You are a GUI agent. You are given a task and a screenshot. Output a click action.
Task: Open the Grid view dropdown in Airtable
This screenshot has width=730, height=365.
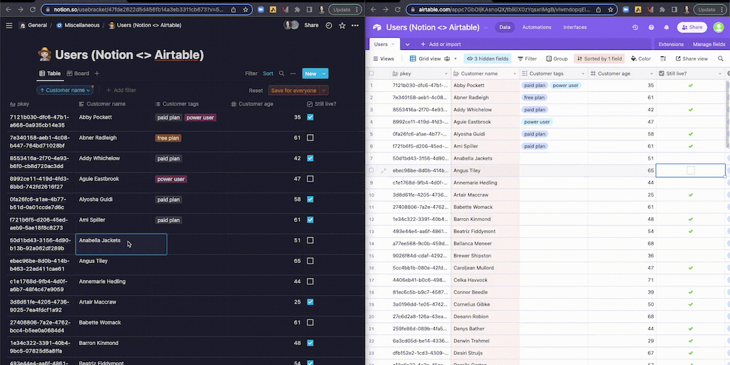(x=433, y=58)
